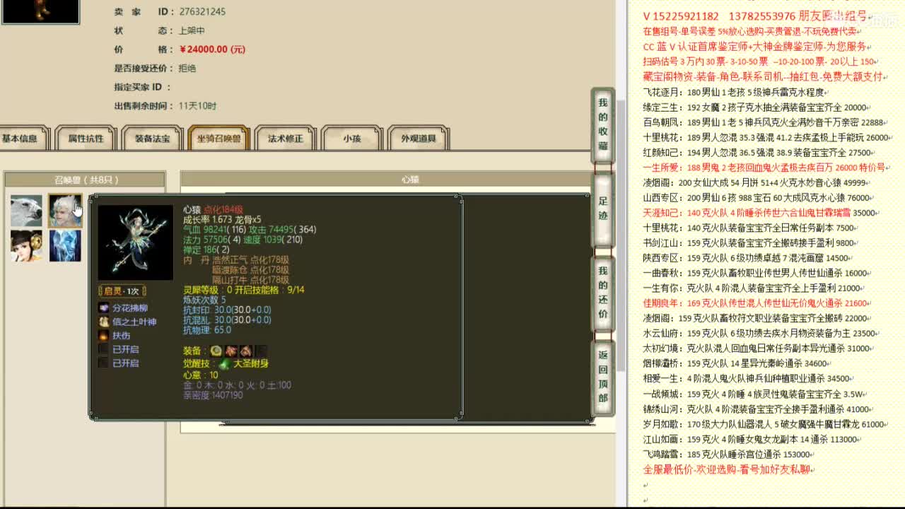This screenshot has height=509, width=905.
Task: Click the 召唤兽（共8只）panel header
Action: [85, 180]
